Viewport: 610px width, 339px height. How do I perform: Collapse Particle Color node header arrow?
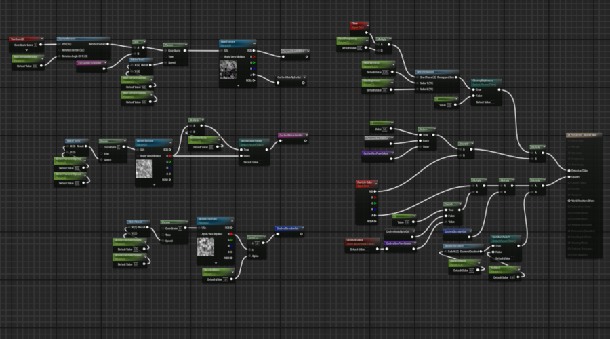375,183
